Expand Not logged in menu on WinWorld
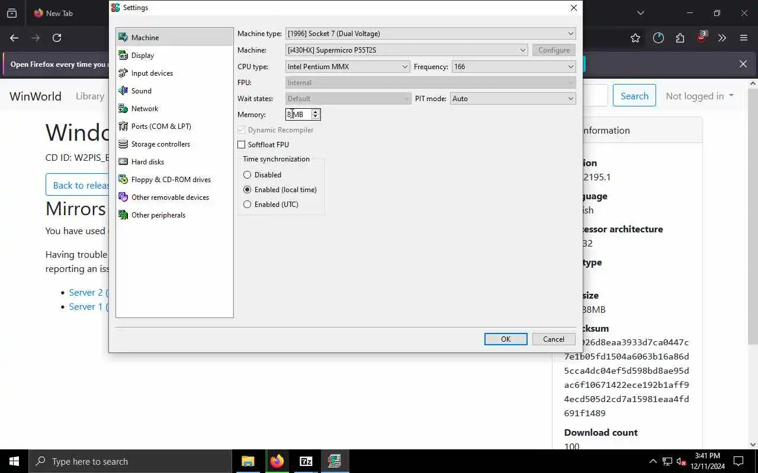Image resolution: width=758 pixels, height=473 pixels. 699,96
